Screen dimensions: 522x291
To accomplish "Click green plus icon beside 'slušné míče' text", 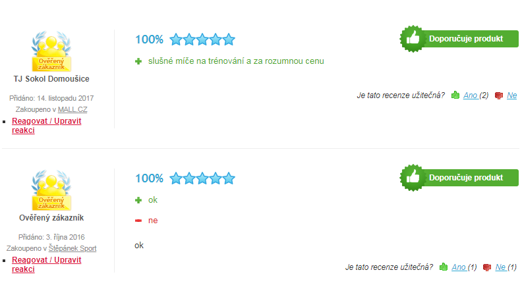I will coord(138,61).
